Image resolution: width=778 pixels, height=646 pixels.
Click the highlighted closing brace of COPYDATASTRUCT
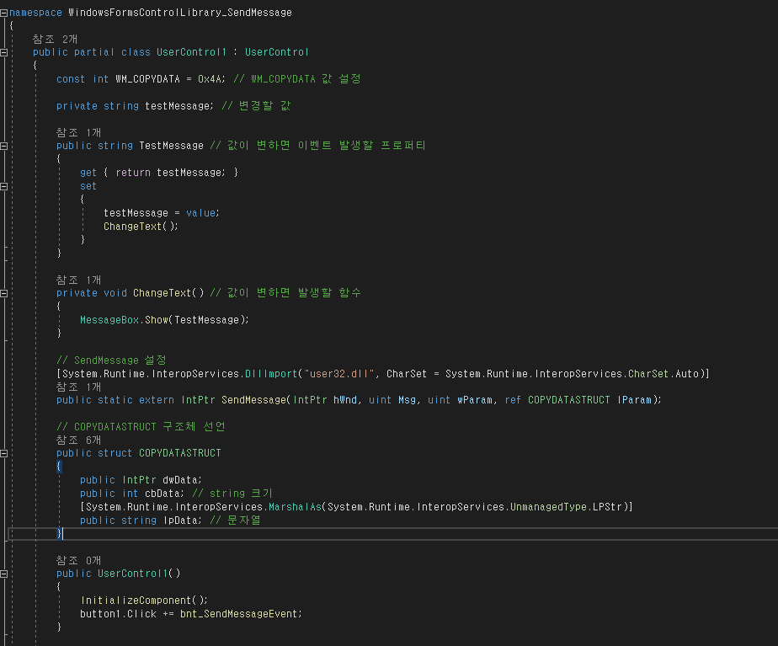click(59, 533)
